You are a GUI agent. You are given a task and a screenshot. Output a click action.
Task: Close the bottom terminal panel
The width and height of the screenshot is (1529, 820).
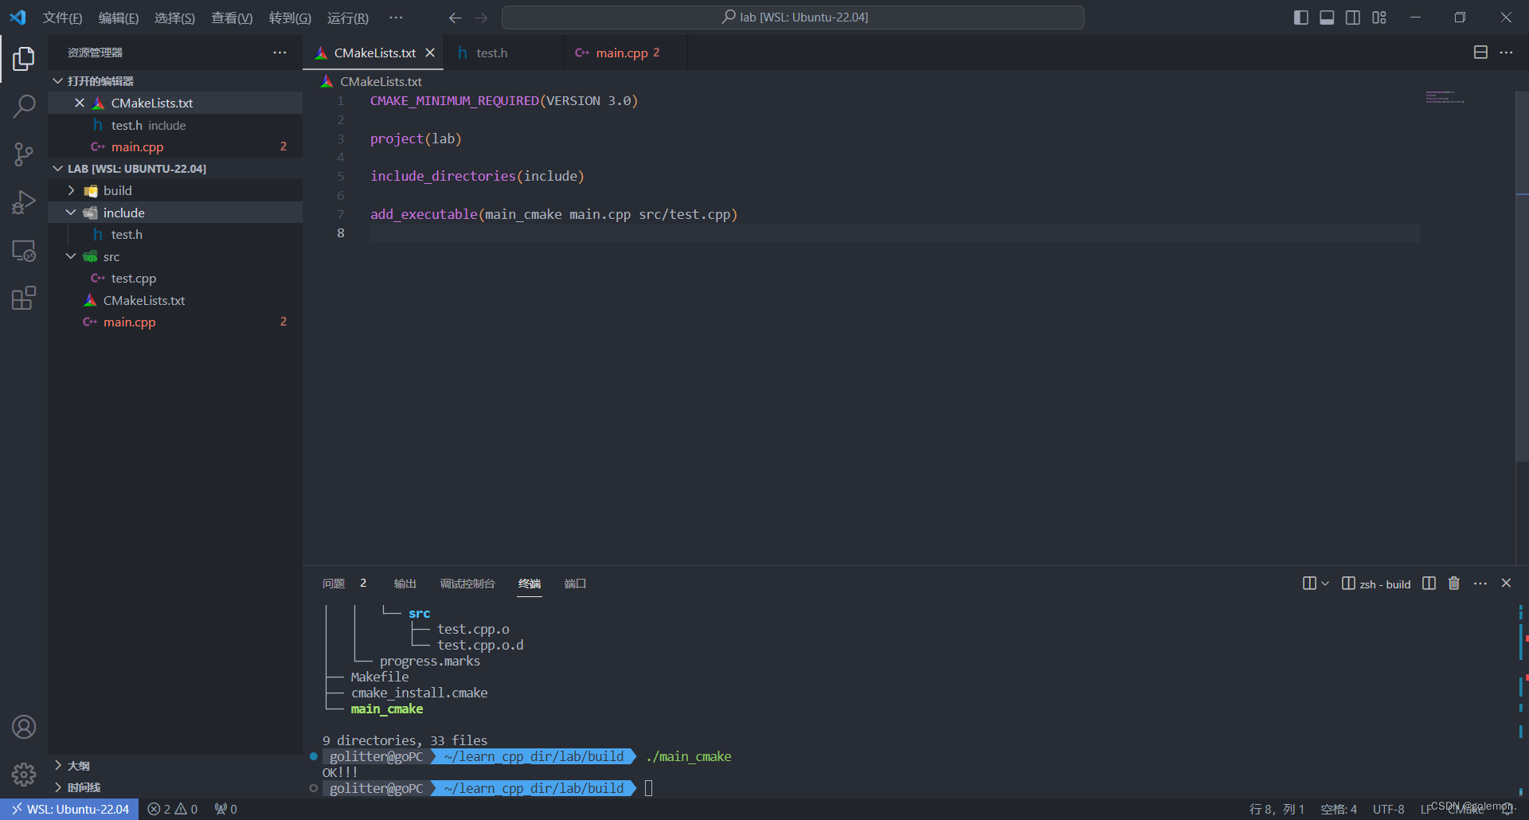click(x=1506, y=584)
